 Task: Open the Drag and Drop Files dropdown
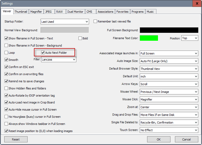coord(169,115)
